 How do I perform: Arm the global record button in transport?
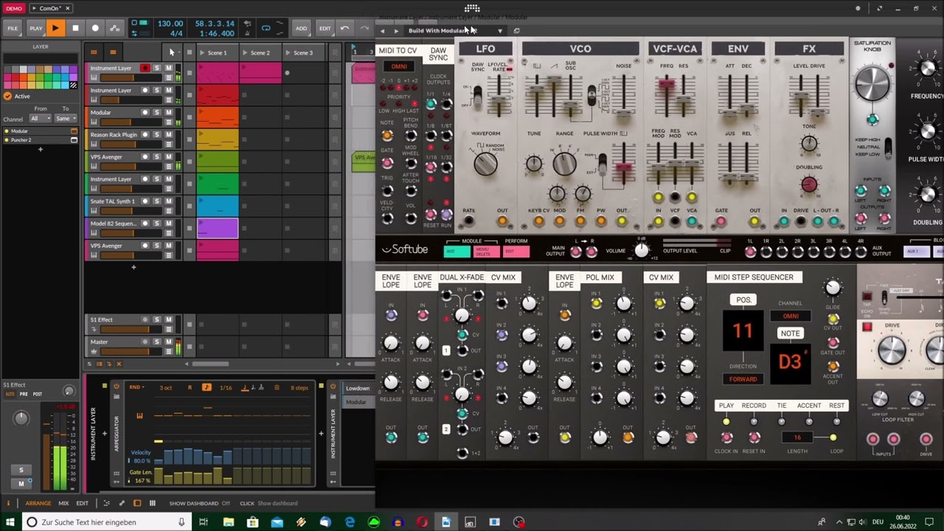(x=95, y=28)
